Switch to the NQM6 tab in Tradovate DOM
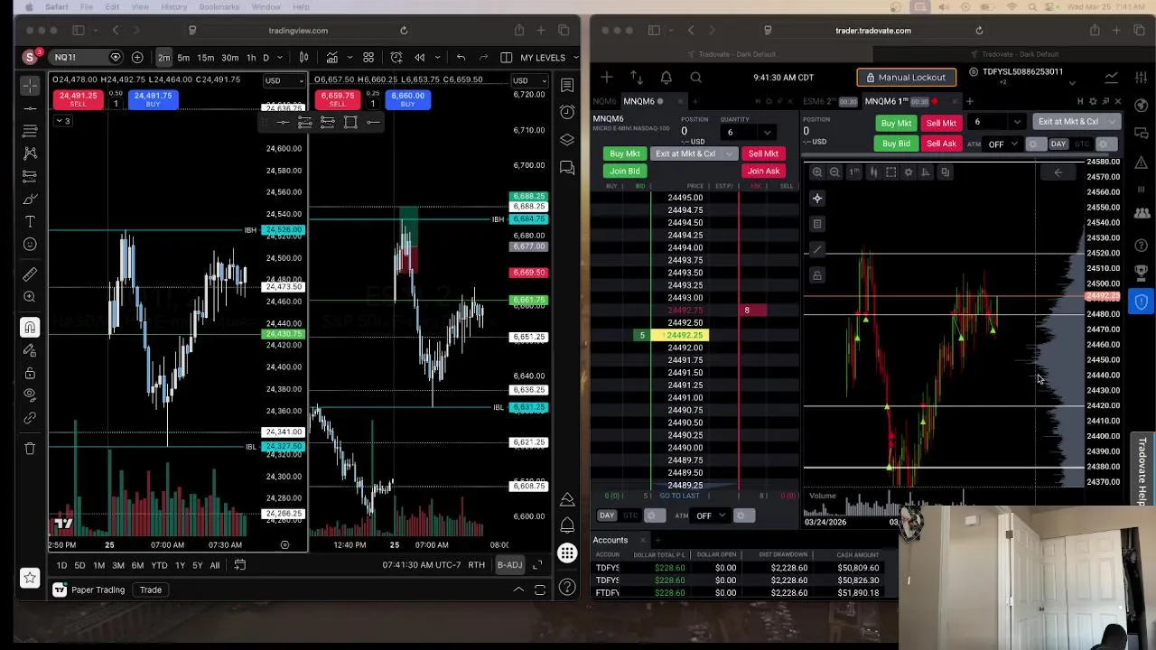Screen dimensions: 1156x650 coord(605,101)
